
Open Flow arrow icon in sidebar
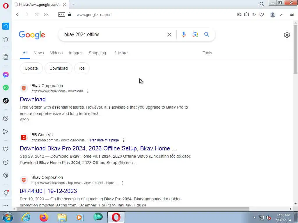(x=6, y=132)
